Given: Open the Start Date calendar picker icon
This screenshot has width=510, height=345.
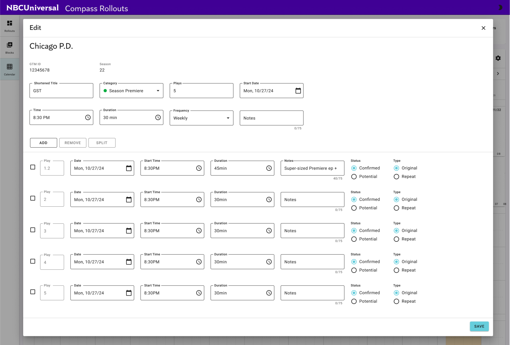Looking at the screenshot, I should [x=298, y=91].
